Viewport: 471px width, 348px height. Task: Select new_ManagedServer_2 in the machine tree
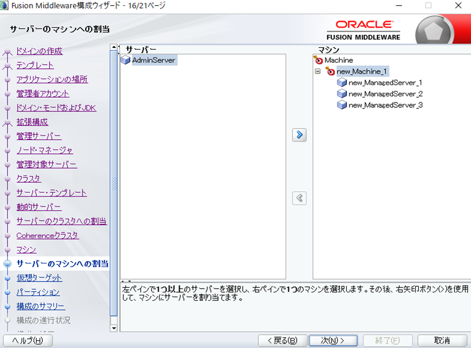point(385,94)
